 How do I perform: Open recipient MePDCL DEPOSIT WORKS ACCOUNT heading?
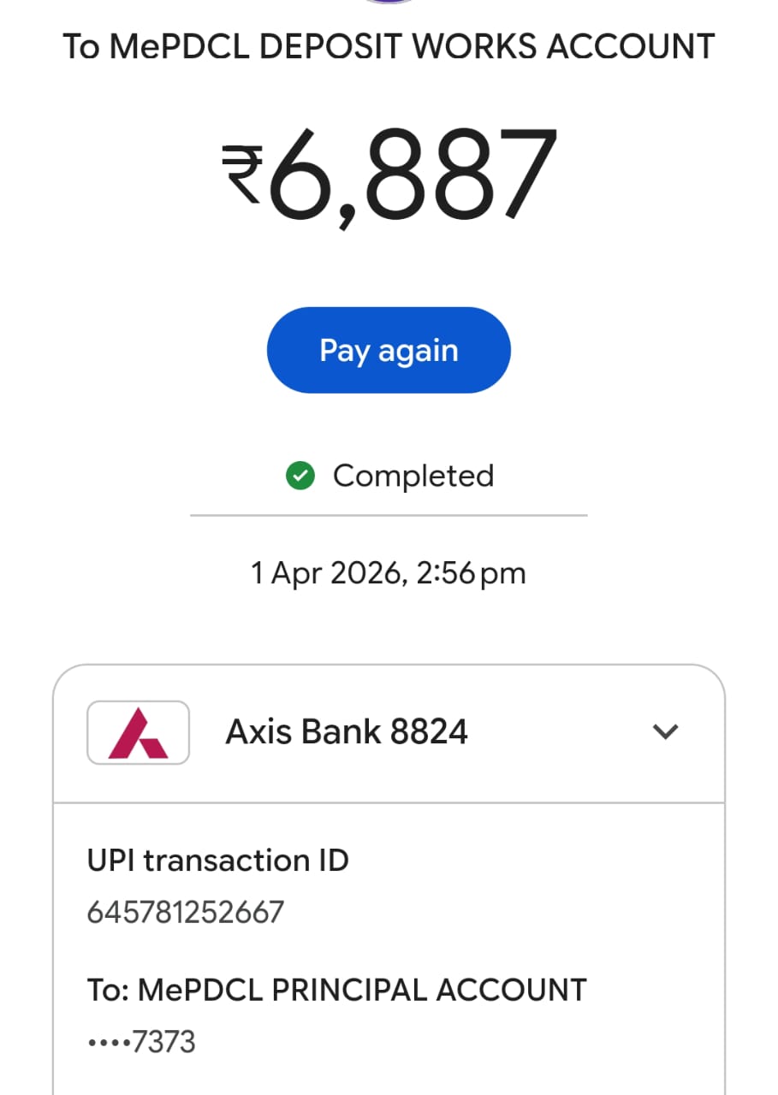pyautogui.click(x=389, y=46)
